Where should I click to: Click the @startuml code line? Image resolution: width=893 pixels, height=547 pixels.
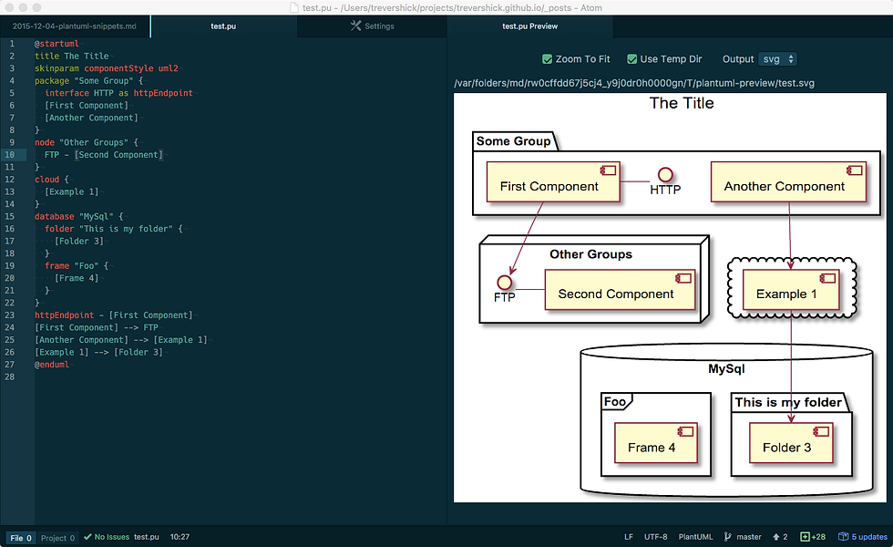(x=56, y=44)
